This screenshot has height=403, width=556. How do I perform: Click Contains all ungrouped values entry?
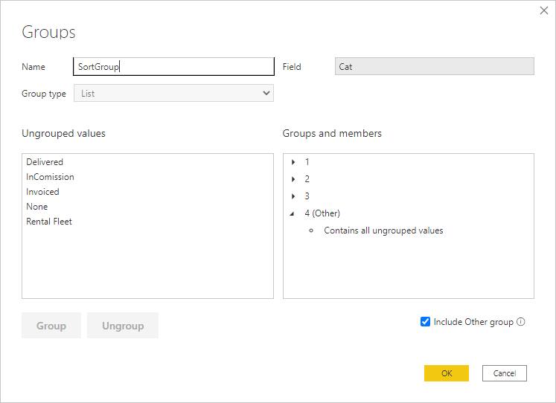coord(383,230)
